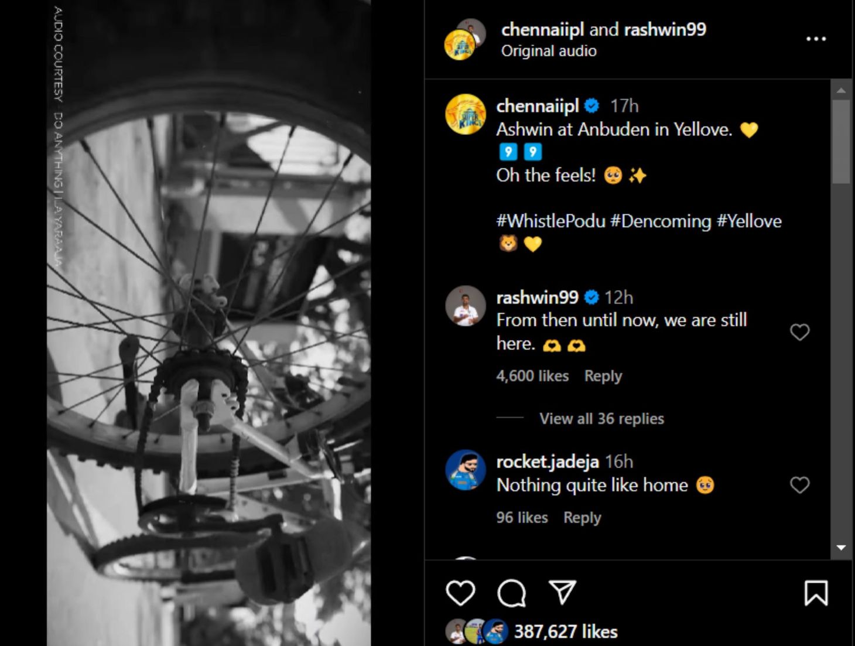Like the post with the heart icon
This screenshot has height=646, width=855.
460,593
